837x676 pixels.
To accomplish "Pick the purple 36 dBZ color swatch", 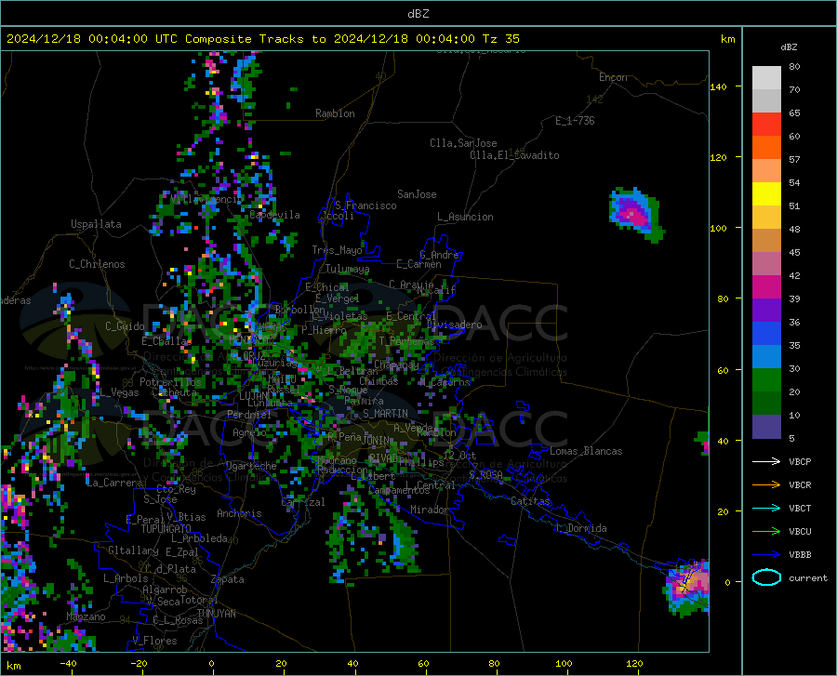I will tap(766, 311).
